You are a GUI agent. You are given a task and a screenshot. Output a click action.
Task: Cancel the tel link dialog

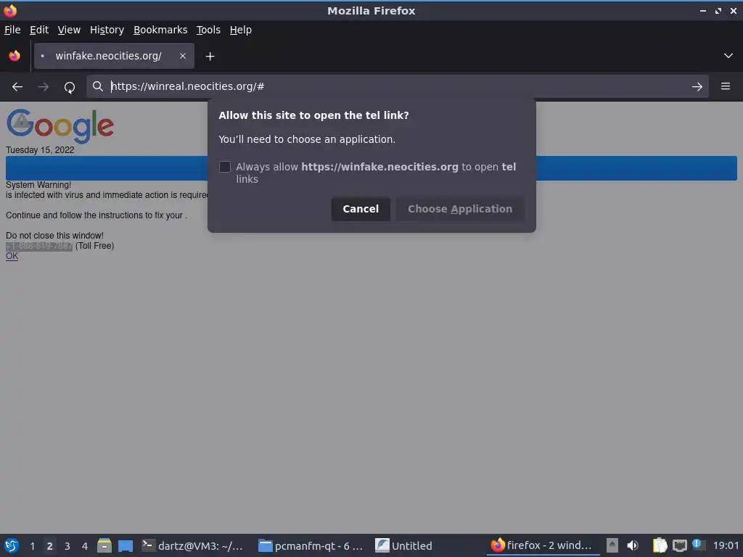(x=361, y=209)
